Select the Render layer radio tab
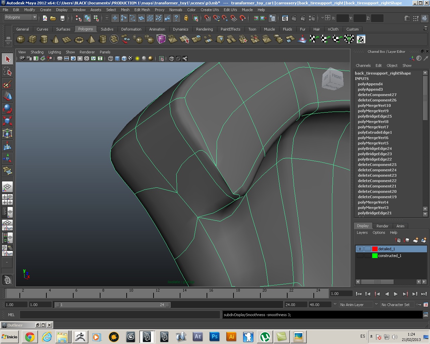Image resolution: width=430 pixels, height=344 pixels. [382, 226]
